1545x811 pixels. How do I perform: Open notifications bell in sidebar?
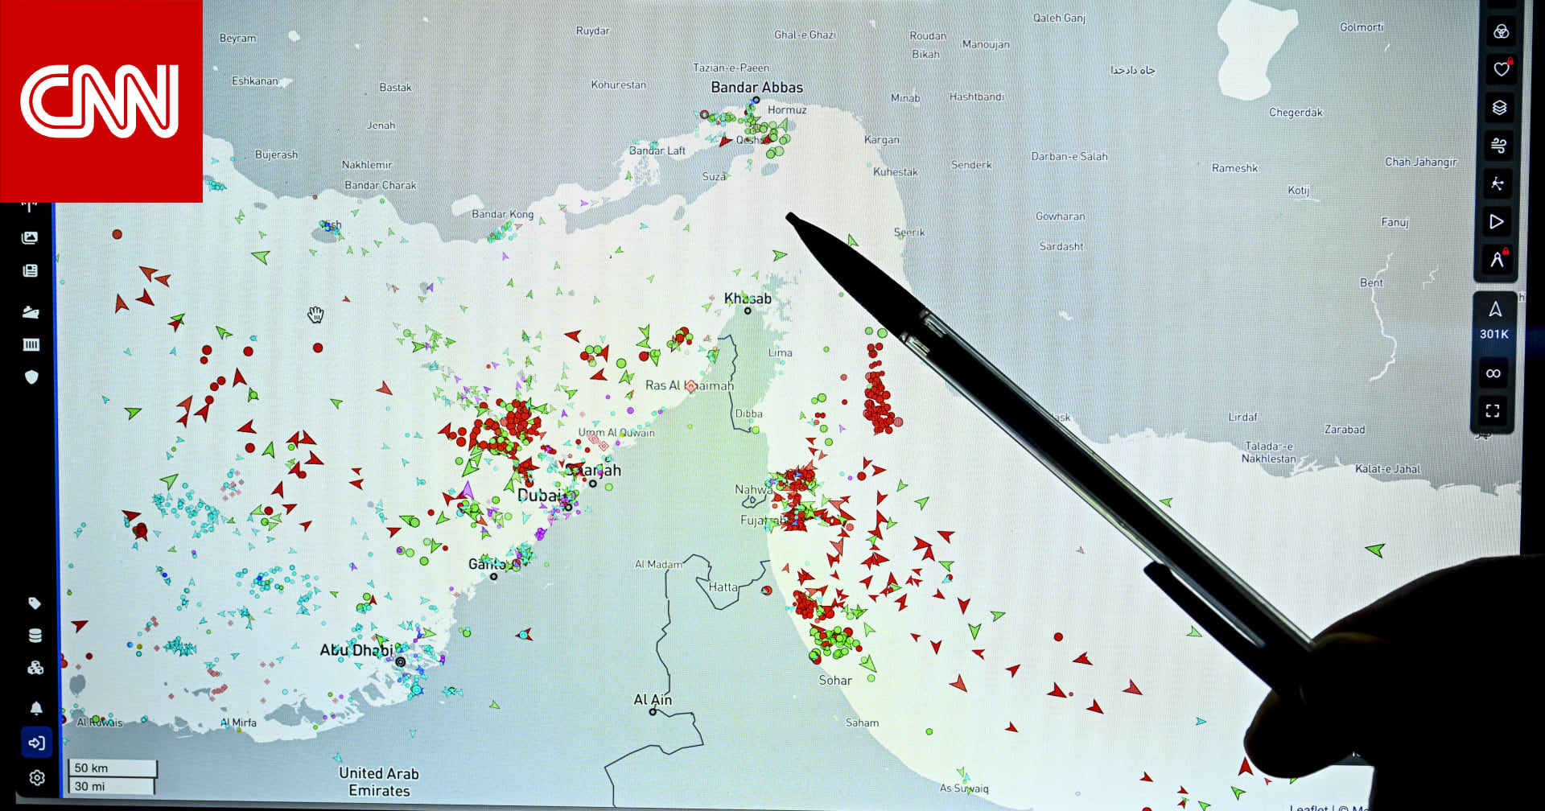(x=36, y=708)
